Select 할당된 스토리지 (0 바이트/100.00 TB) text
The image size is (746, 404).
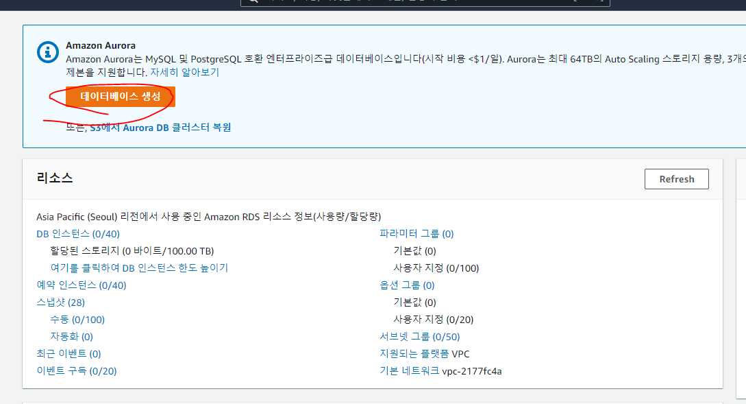click(132, 251)
